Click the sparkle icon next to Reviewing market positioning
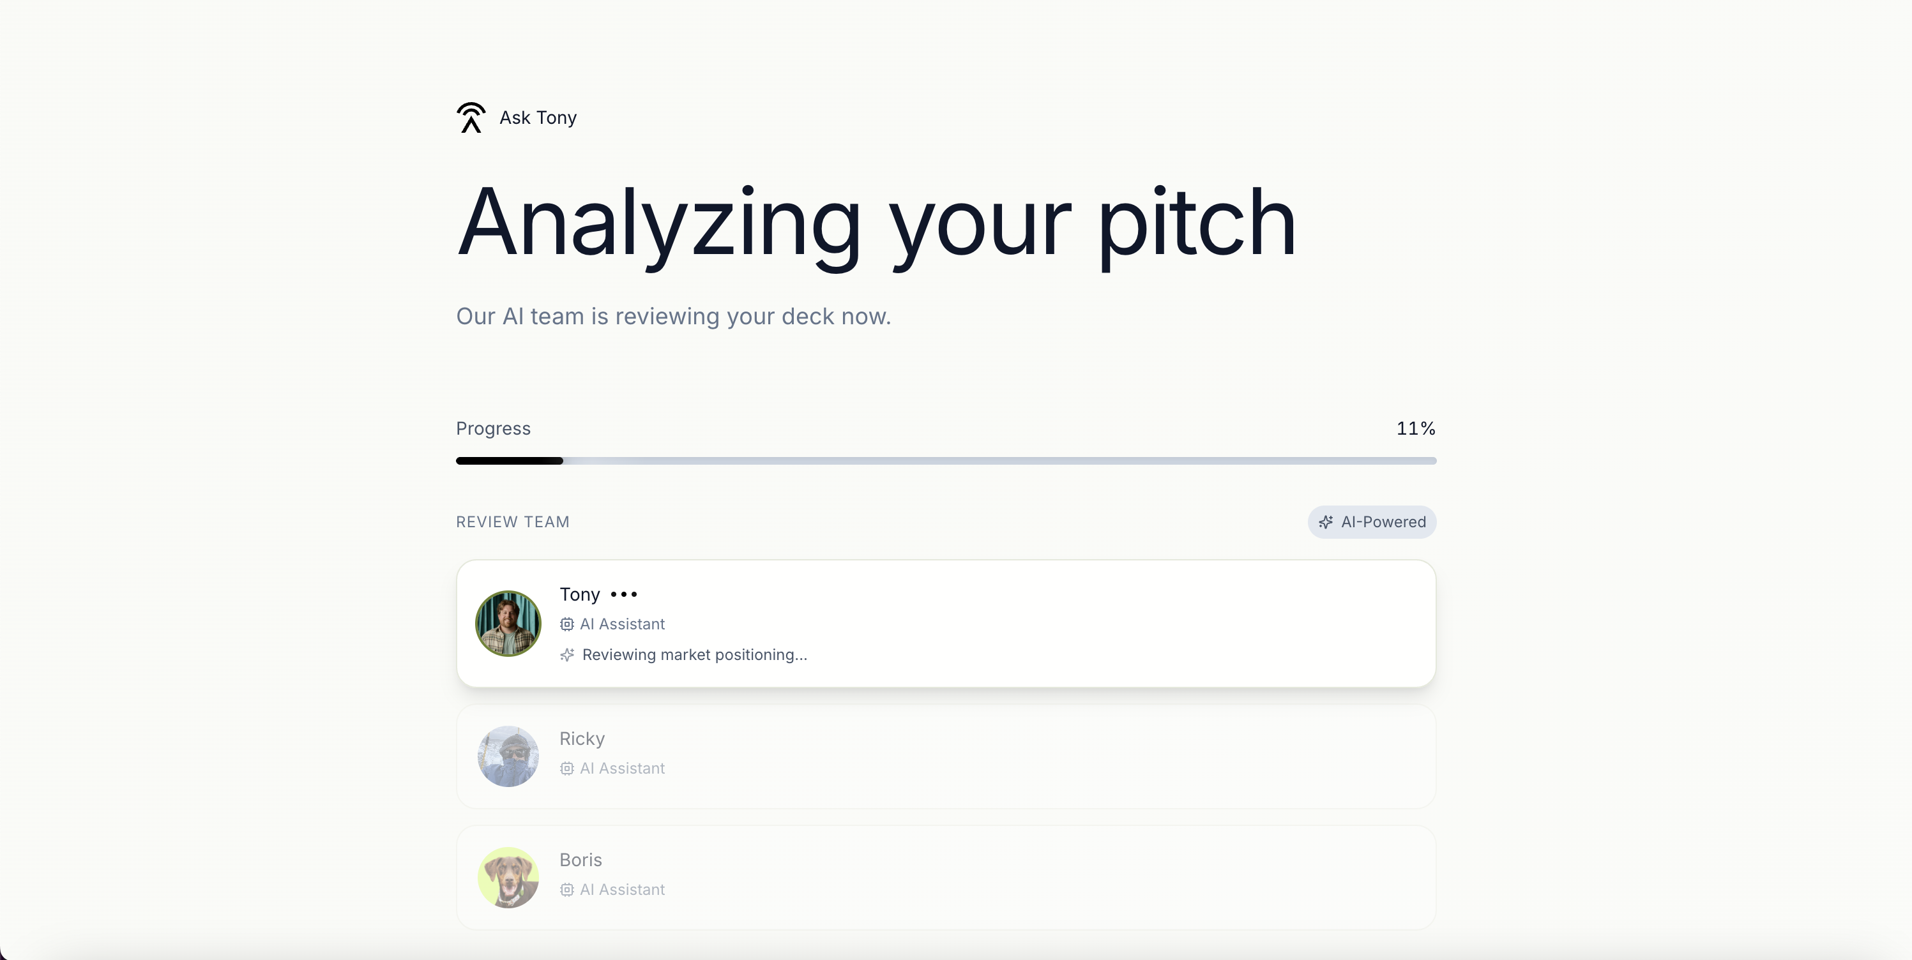 (x=568, y=656)
